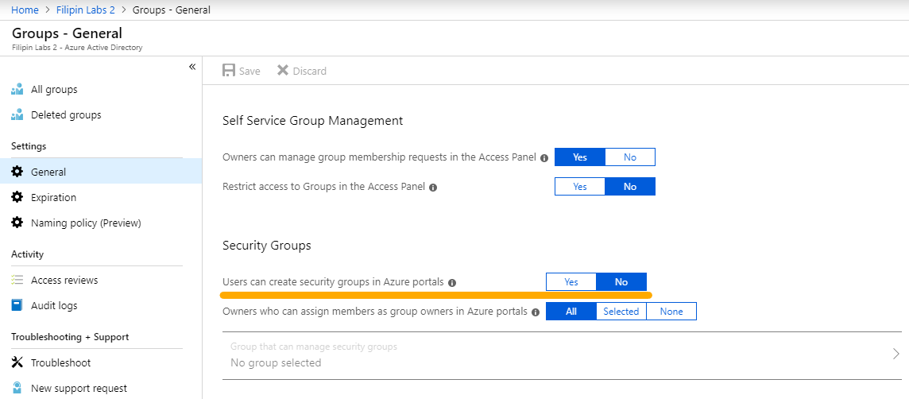
Task: Enable users creating security groups with Yes
Action: coord(571,281)
